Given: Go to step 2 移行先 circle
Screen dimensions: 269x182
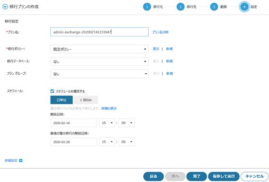Looking at the screenshot, I should pyautogui.click(x=180, y=7).
